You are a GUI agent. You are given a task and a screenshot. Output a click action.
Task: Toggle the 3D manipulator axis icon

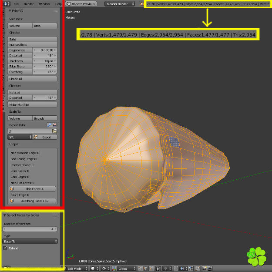coord(114,269)
